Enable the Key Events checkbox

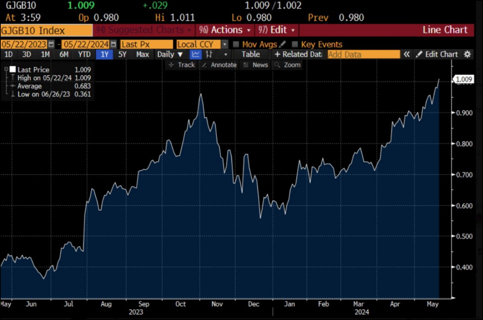pos(295,44)
